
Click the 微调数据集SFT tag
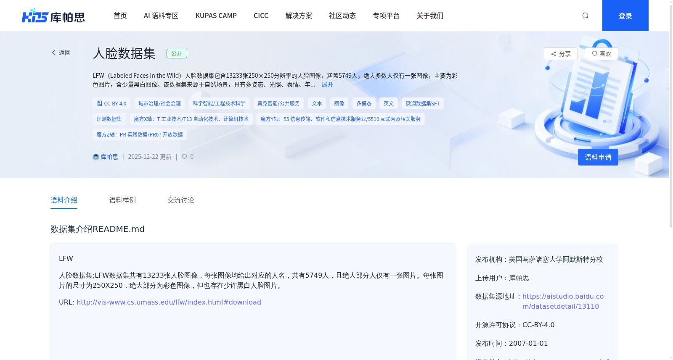click(x=423, y=103)
